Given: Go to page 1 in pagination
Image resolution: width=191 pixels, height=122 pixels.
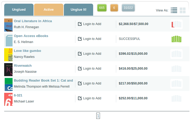Looking at the screenshot, I should click(98, 116).
